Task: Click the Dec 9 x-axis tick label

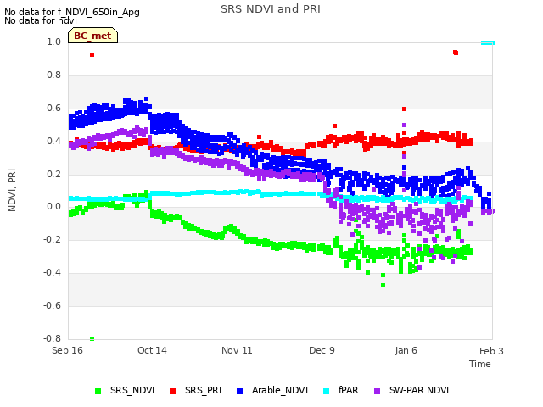Action: pyautogui.click(x=322, y=350)
